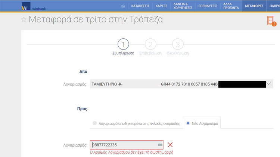Add page to favorites with star icon

click(x=24, y=19)
